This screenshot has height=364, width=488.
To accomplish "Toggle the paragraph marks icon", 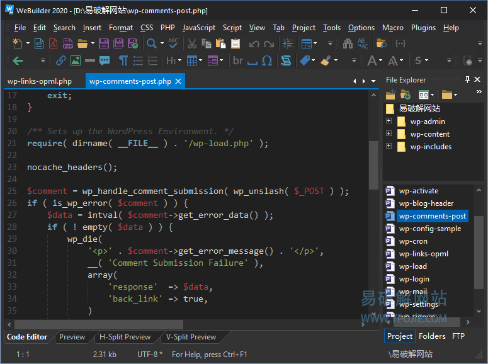I will click(123, 61).
